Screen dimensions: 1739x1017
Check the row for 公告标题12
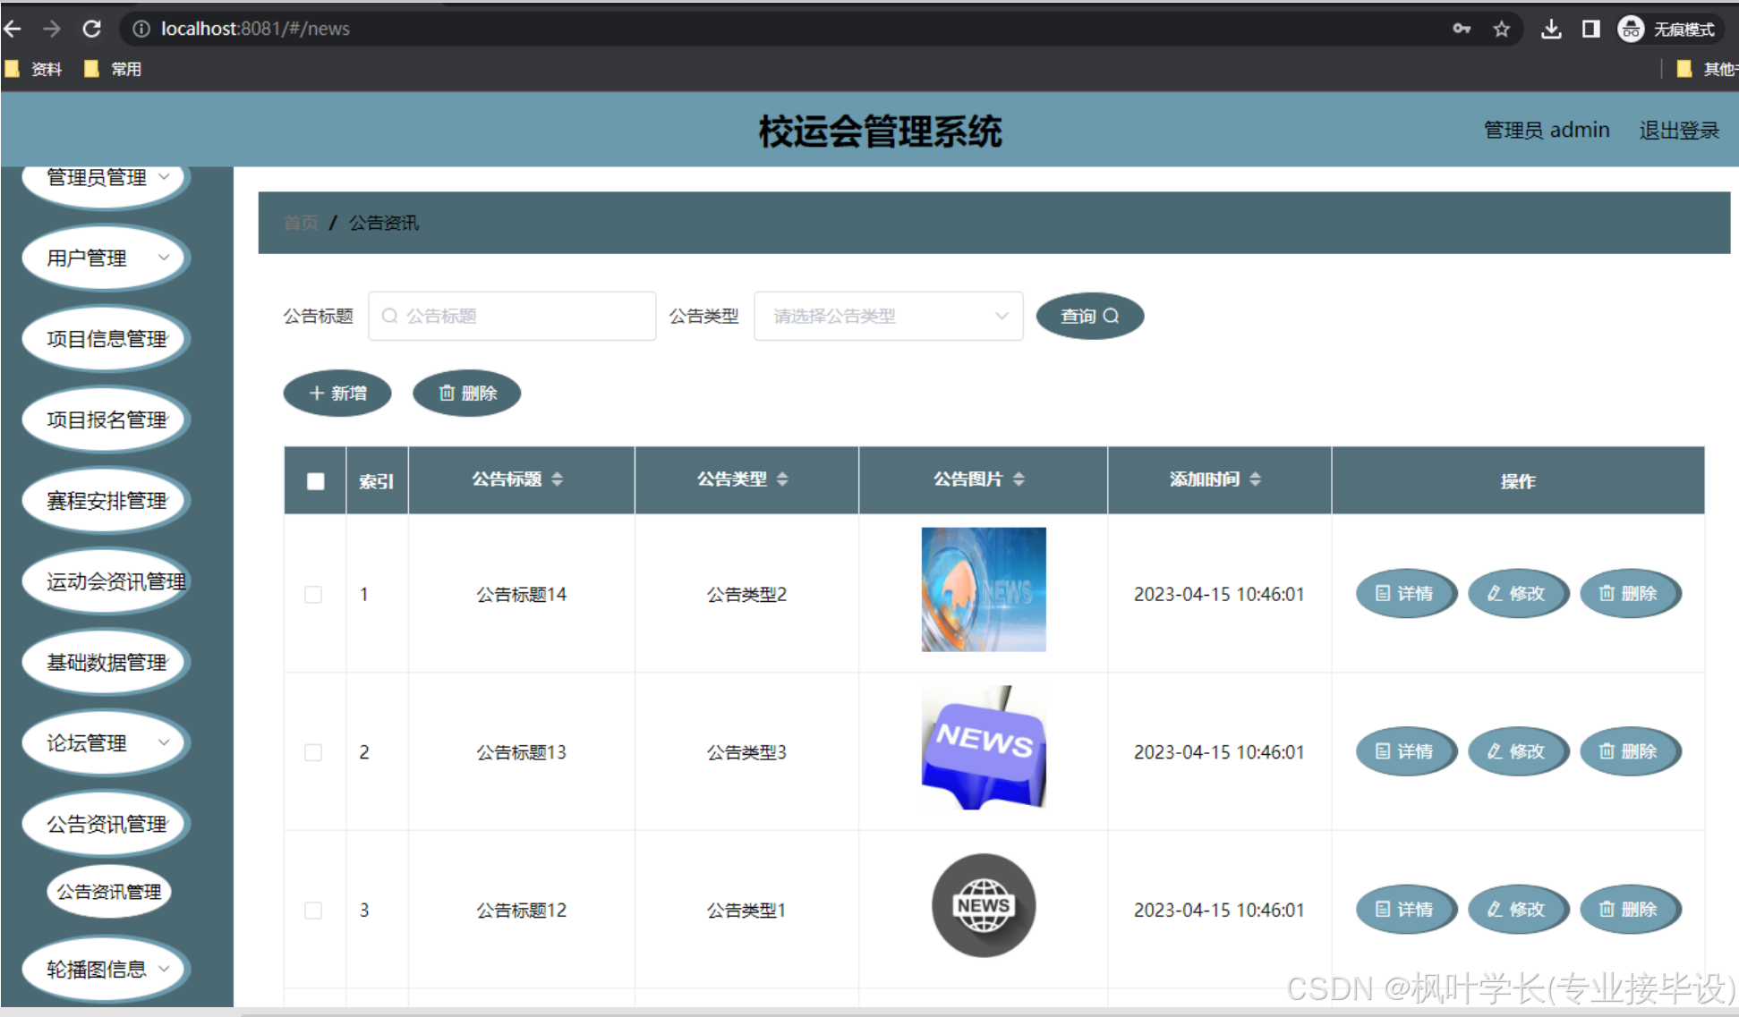pyautogui.click(x=313, y=911)
